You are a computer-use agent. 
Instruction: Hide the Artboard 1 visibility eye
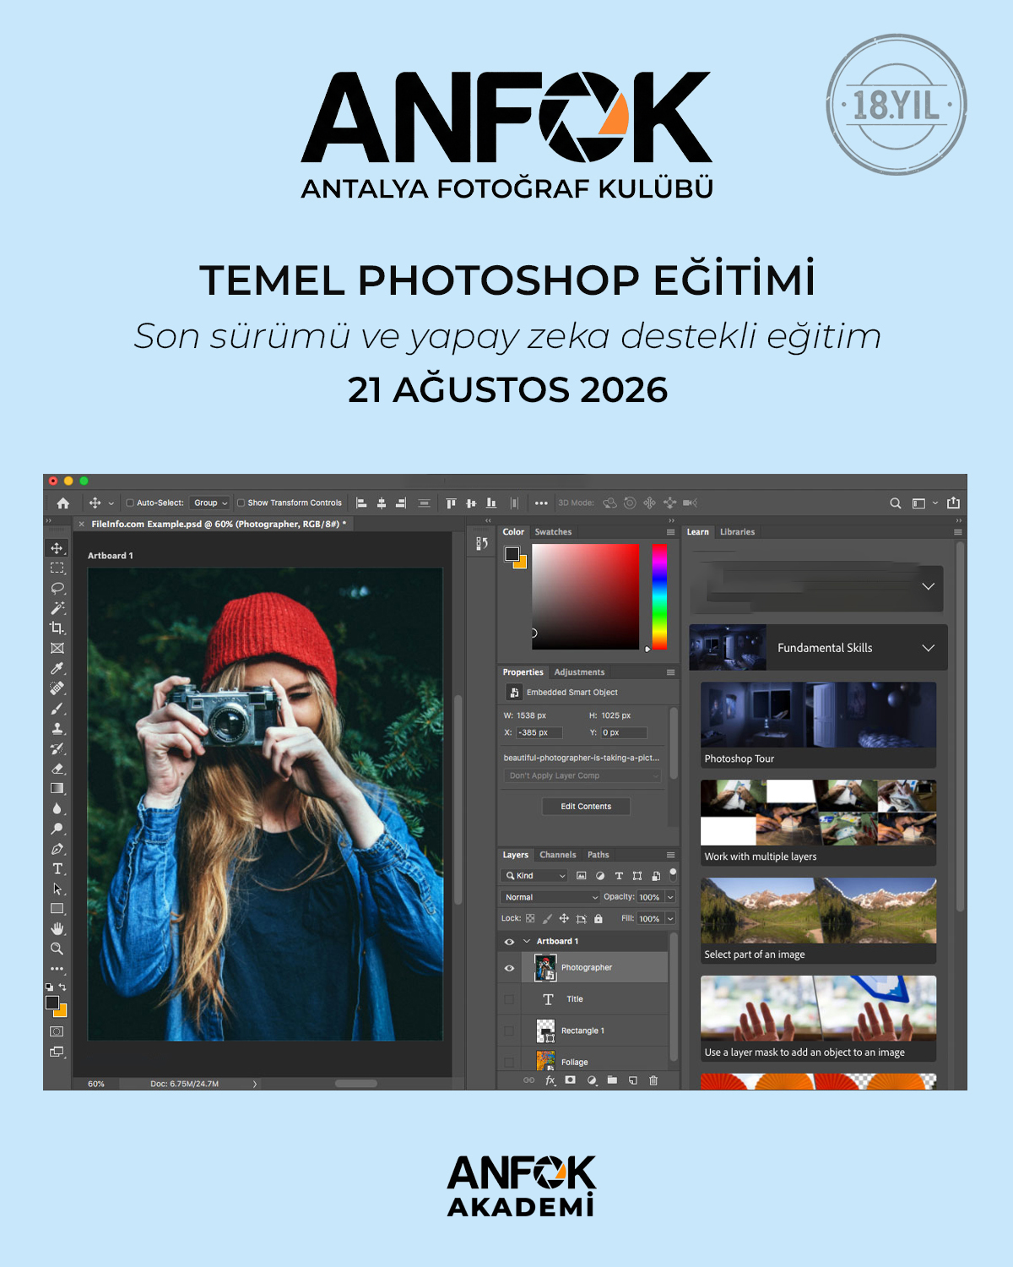pyautogui.click(x=509, y=941)
